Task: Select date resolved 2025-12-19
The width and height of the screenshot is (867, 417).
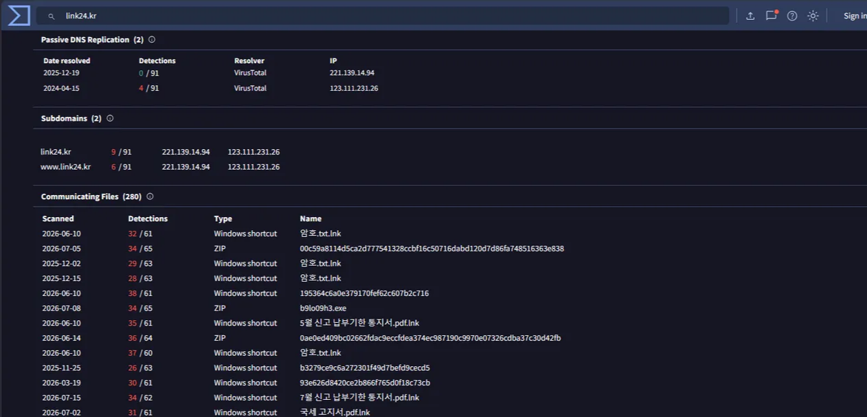Action: (62, 73)
